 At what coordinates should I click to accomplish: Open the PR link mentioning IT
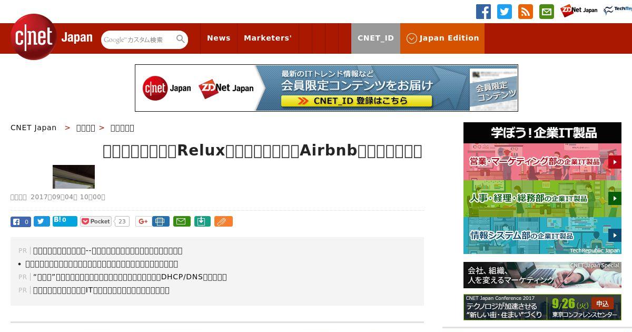[x=101, y=290]
